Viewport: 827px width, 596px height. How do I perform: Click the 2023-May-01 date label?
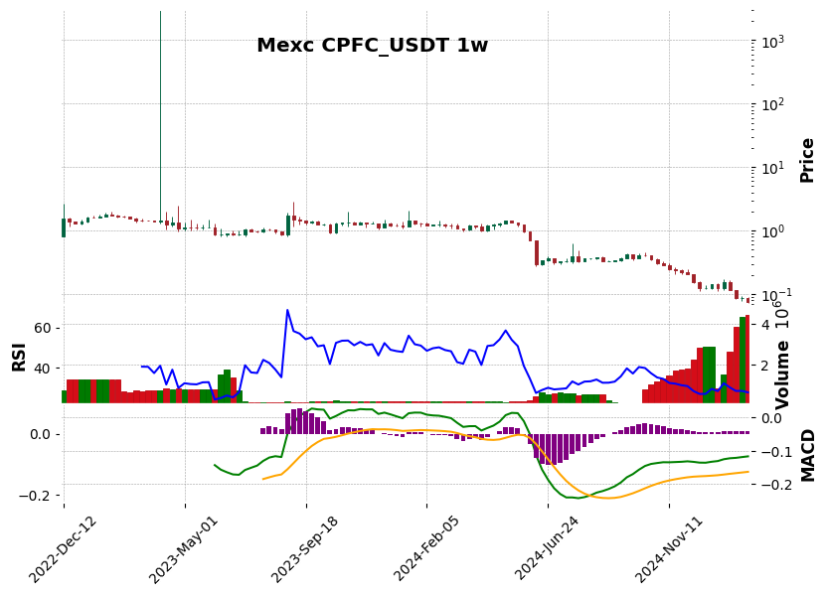[183, 550]
